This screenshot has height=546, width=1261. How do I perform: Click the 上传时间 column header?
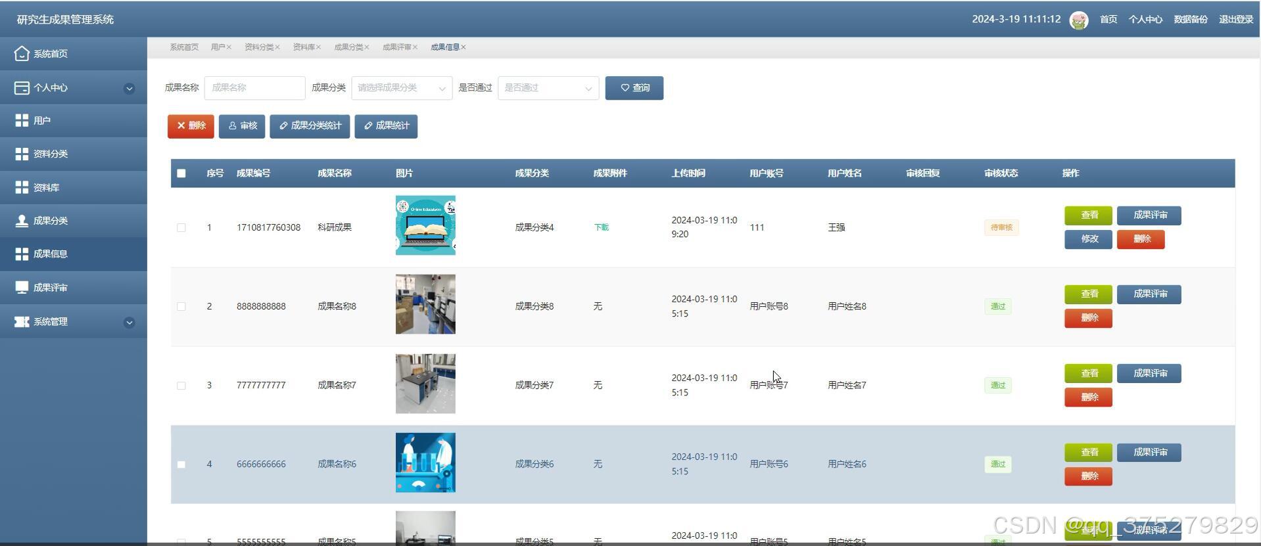688,173
